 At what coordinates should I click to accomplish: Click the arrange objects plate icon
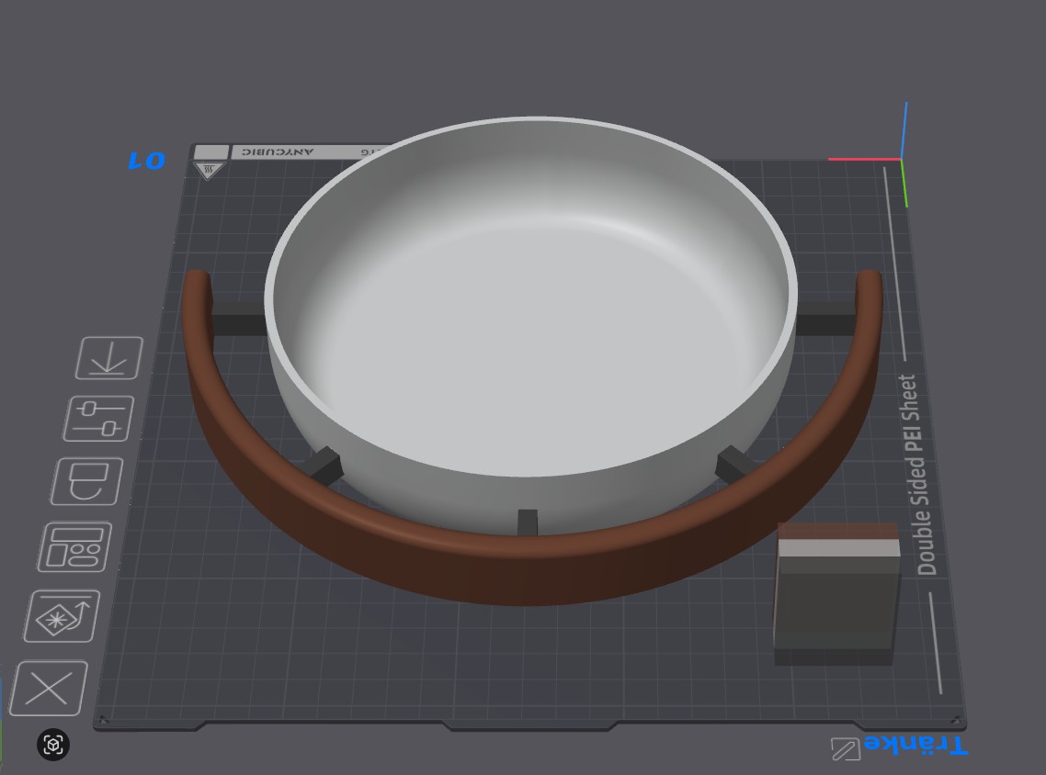click(x=74, y=547)
